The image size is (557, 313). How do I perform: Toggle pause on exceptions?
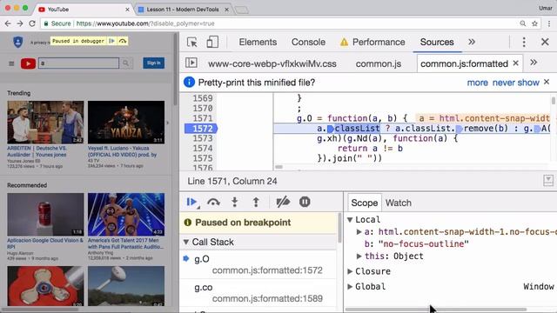tap(305, 203)
